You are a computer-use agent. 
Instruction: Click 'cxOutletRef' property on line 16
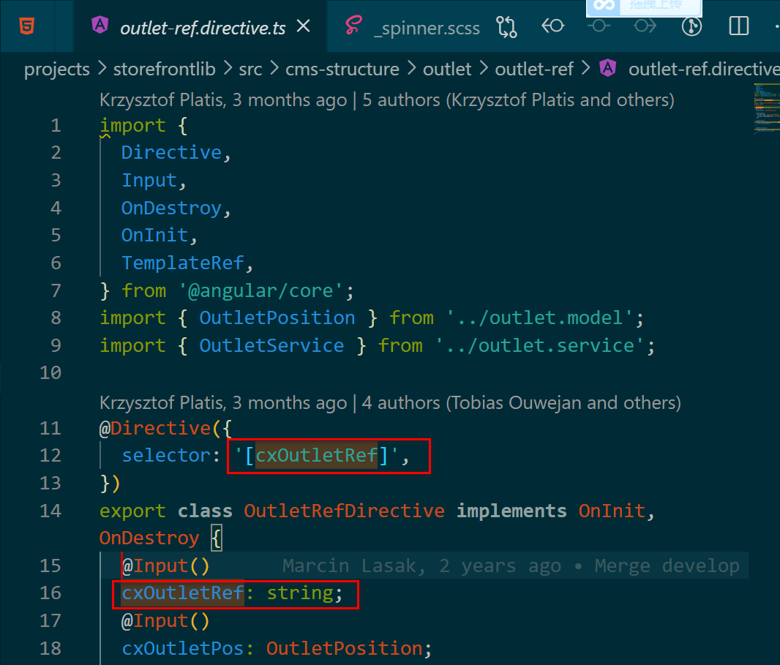tap(183, 593)
